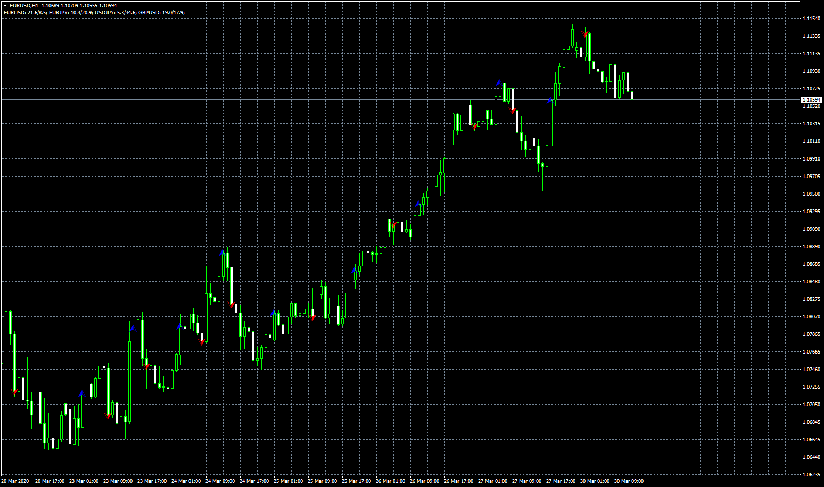Click the triangle beside the EURUSD,H1 title
This screenshot has height=487, width=824.
[5, 6]
